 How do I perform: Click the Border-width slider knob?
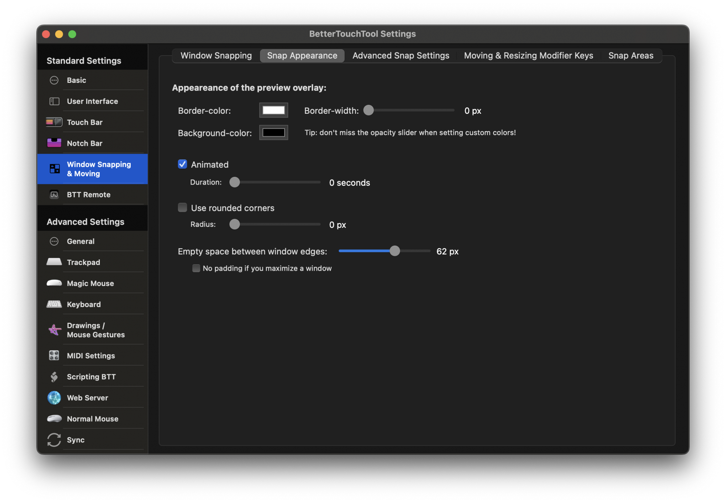pyautogui.click(x=368, y=110)
